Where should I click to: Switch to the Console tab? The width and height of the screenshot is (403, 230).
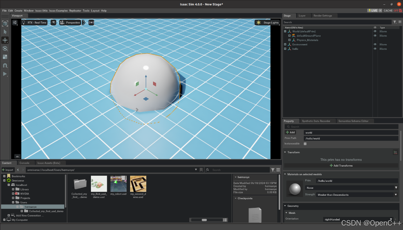click(x=24, y=163)
